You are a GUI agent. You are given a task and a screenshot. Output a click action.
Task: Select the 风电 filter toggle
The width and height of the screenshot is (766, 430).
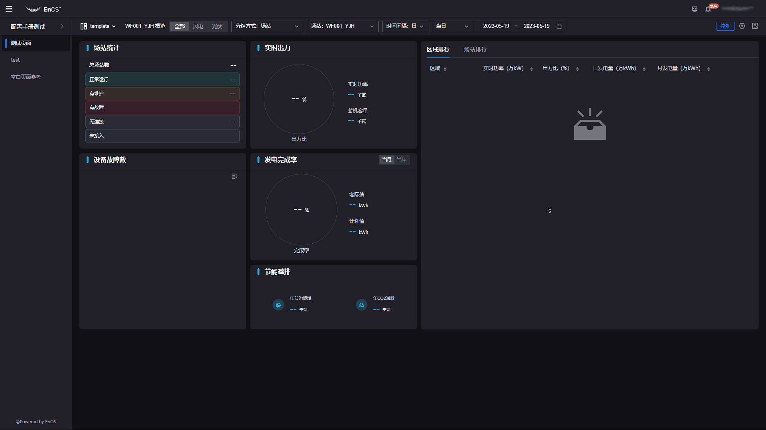coord(198,26)
